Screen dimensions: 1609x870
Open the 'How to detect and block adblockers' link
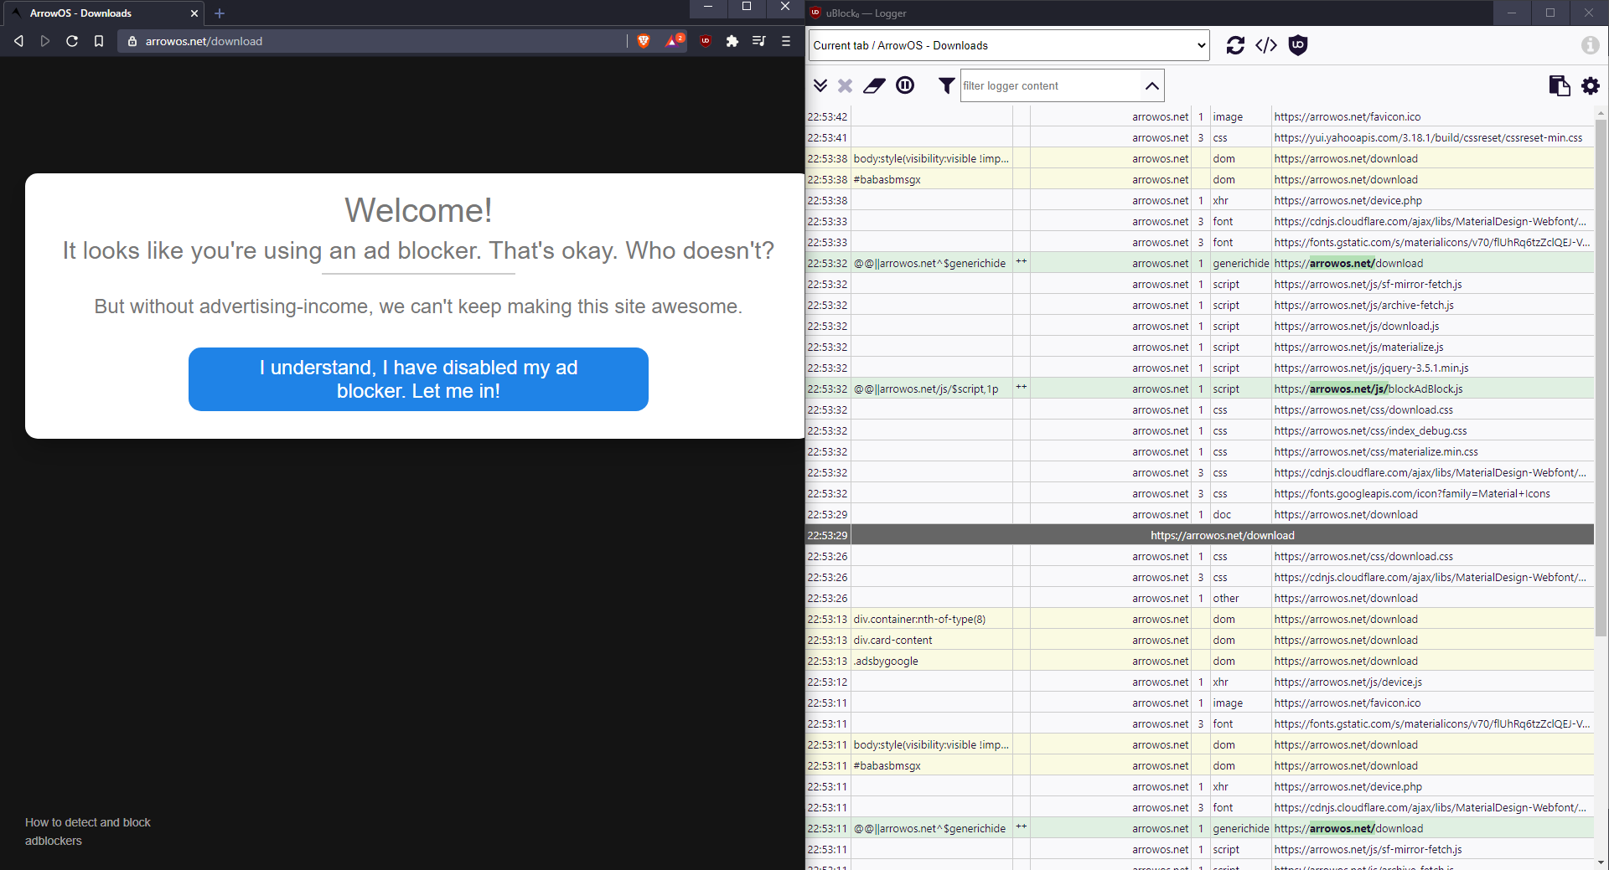click(87, 831)
